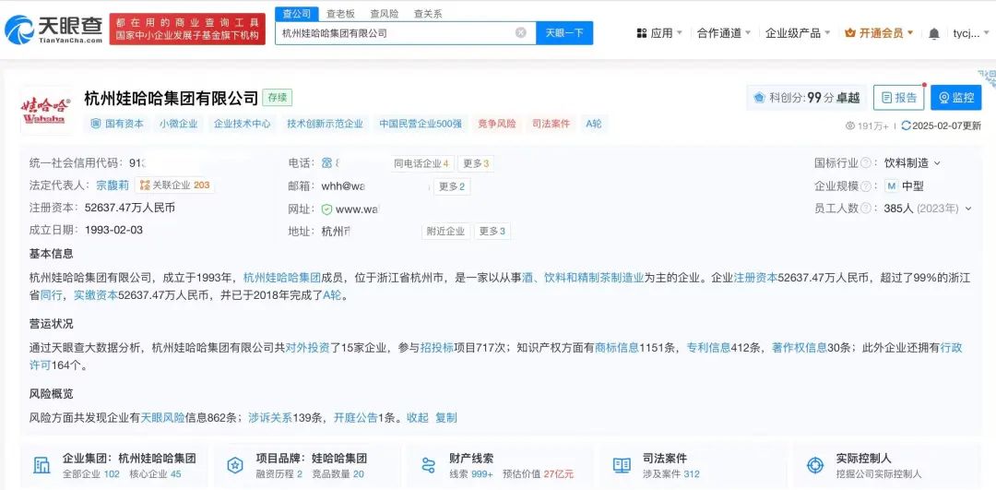996x490 pixels.
Task: Click the M 中型 scale badge
Action: (x=891, y=186)
